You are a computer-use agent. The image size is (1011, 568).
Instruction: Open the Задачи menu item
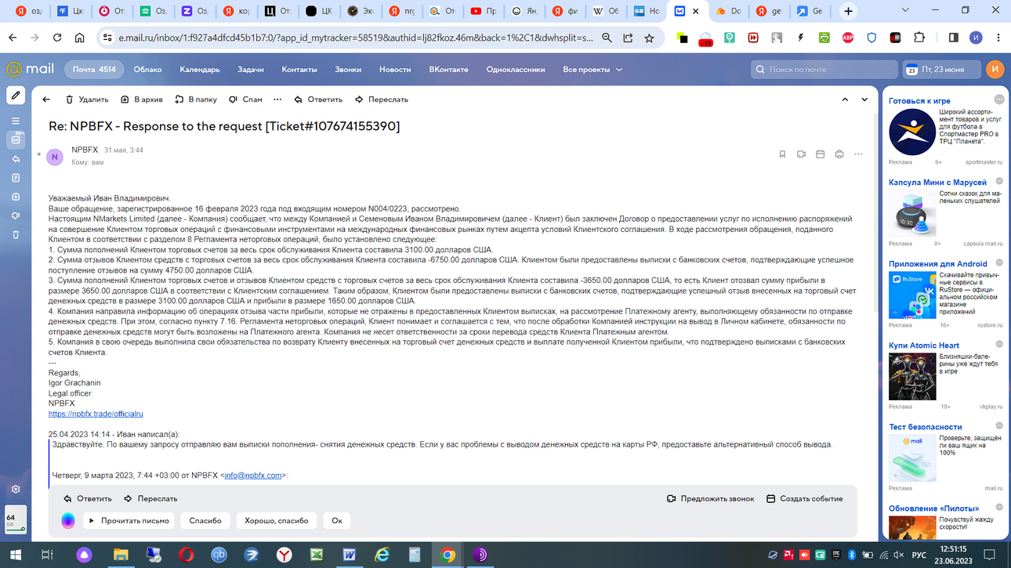point(251,70)
